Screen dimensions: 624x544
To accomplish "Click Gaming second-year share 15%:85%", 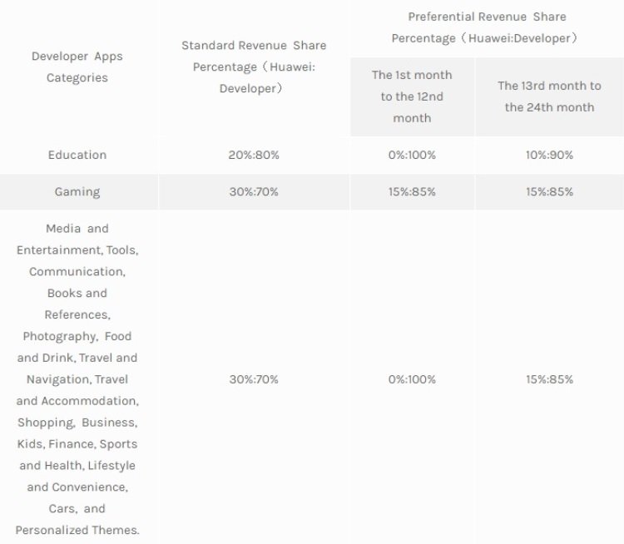I will click(549, 192).
